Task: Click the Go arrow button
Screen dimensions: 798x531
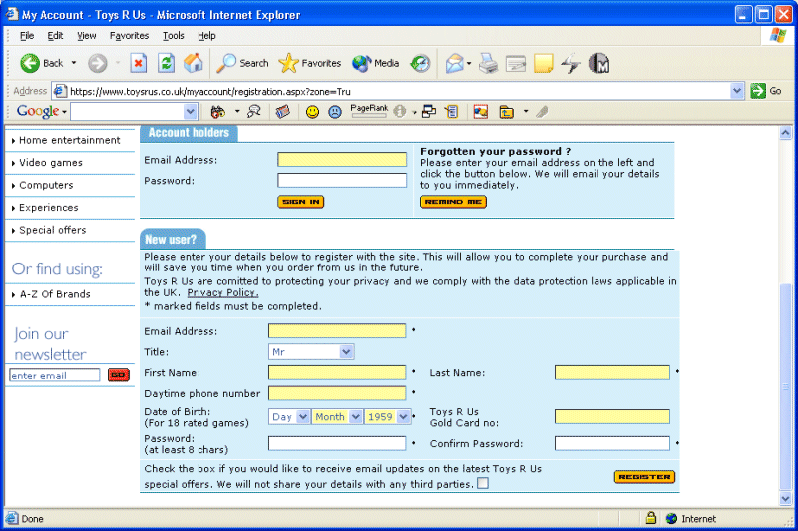Action: tap(758, 91)
